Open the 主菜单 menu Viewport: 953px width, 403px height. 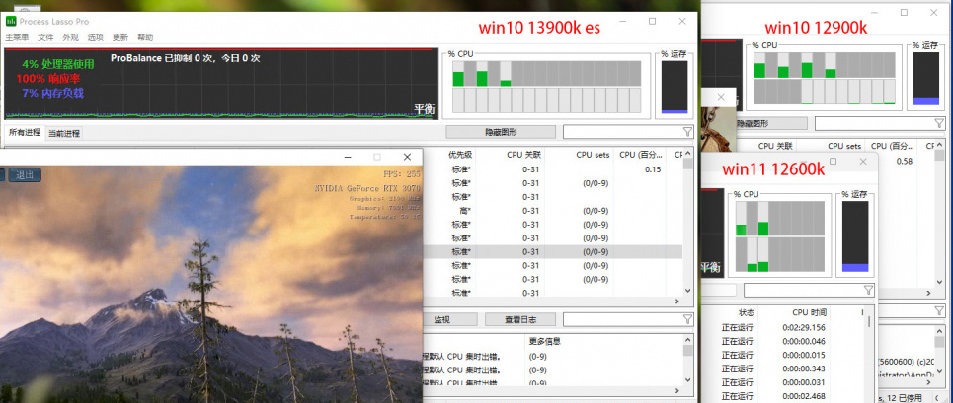pos(17,37)
